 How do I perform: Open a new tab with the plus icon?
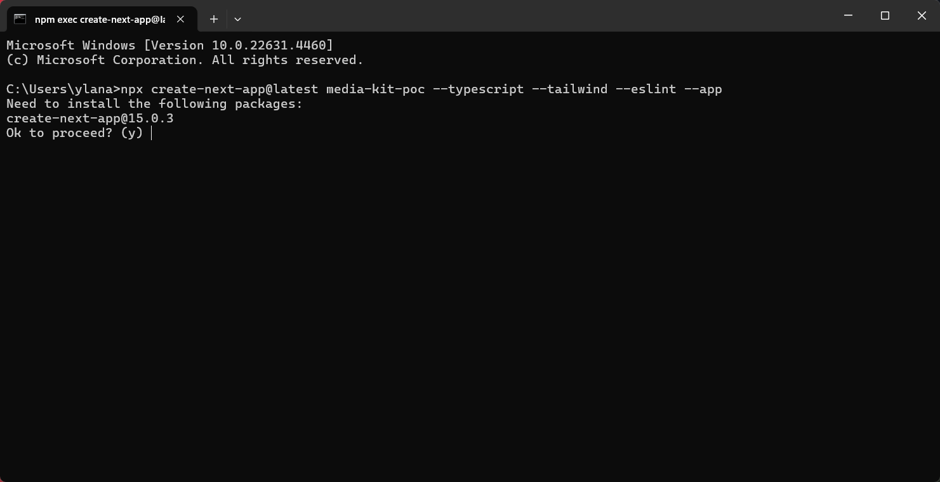click(214, 19)
